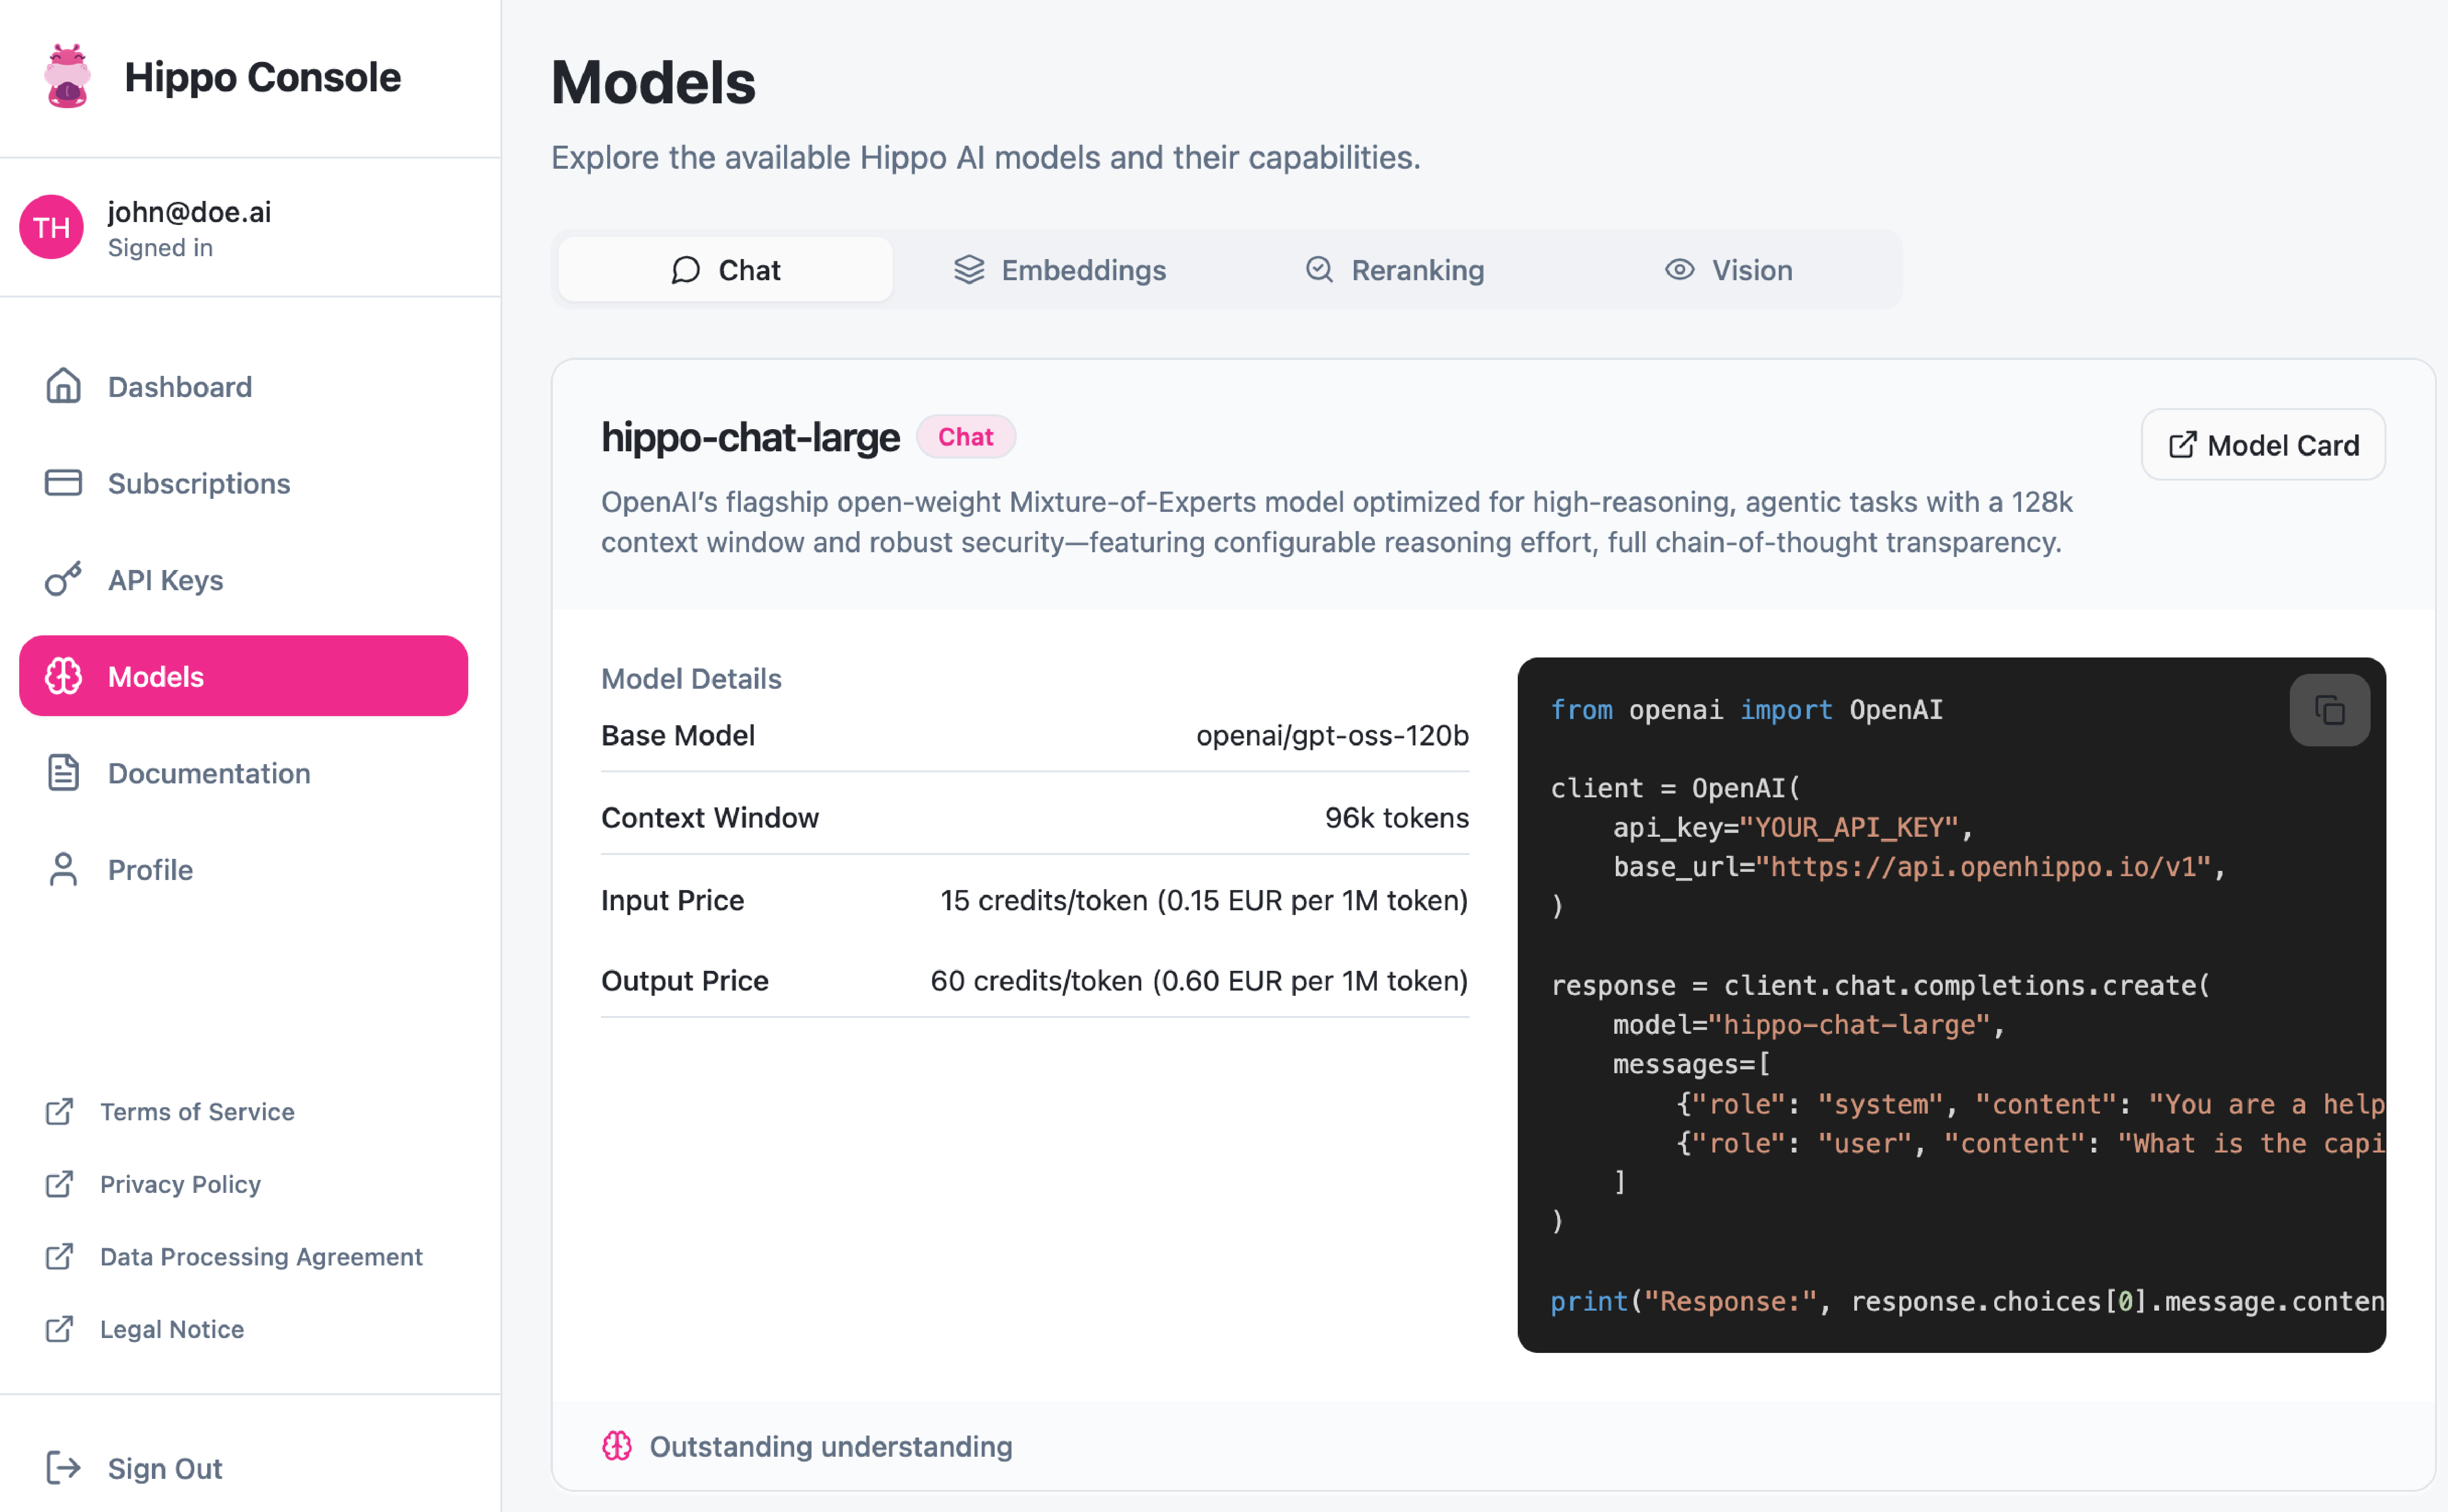Click the Sign Out icon

click(63, 1467)
